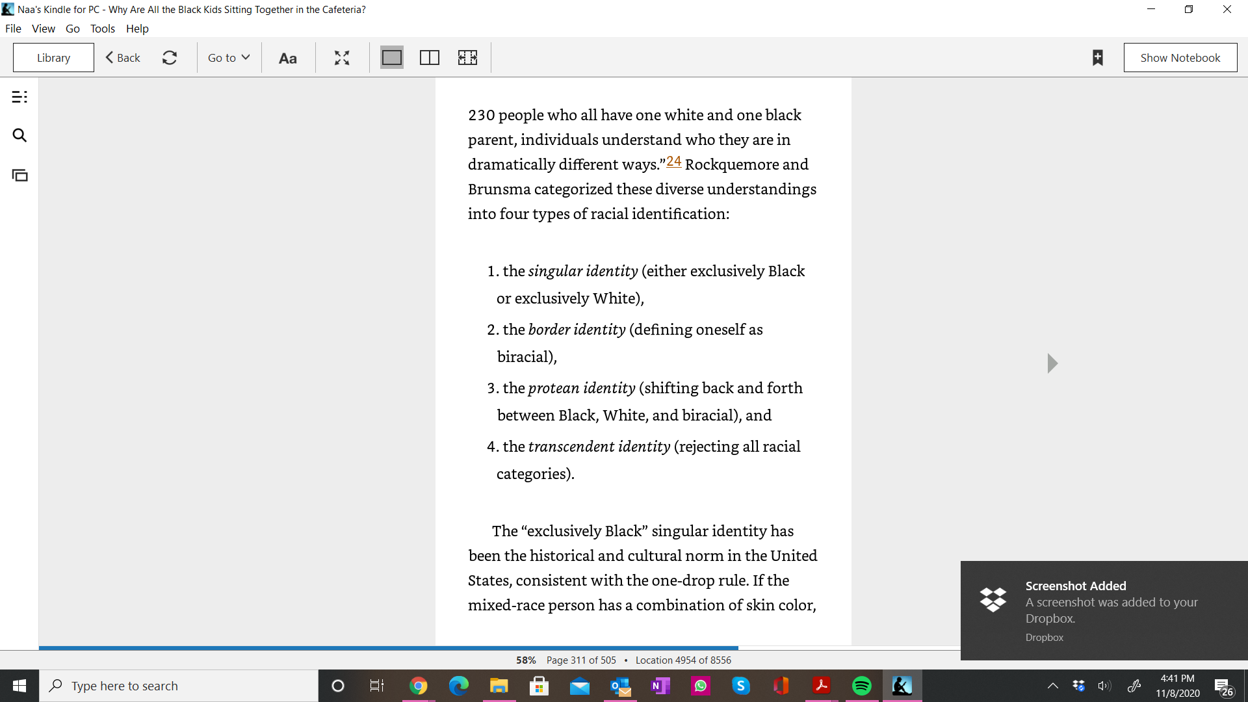
Task: Open the Go menu
Action: tap(73, 29)
